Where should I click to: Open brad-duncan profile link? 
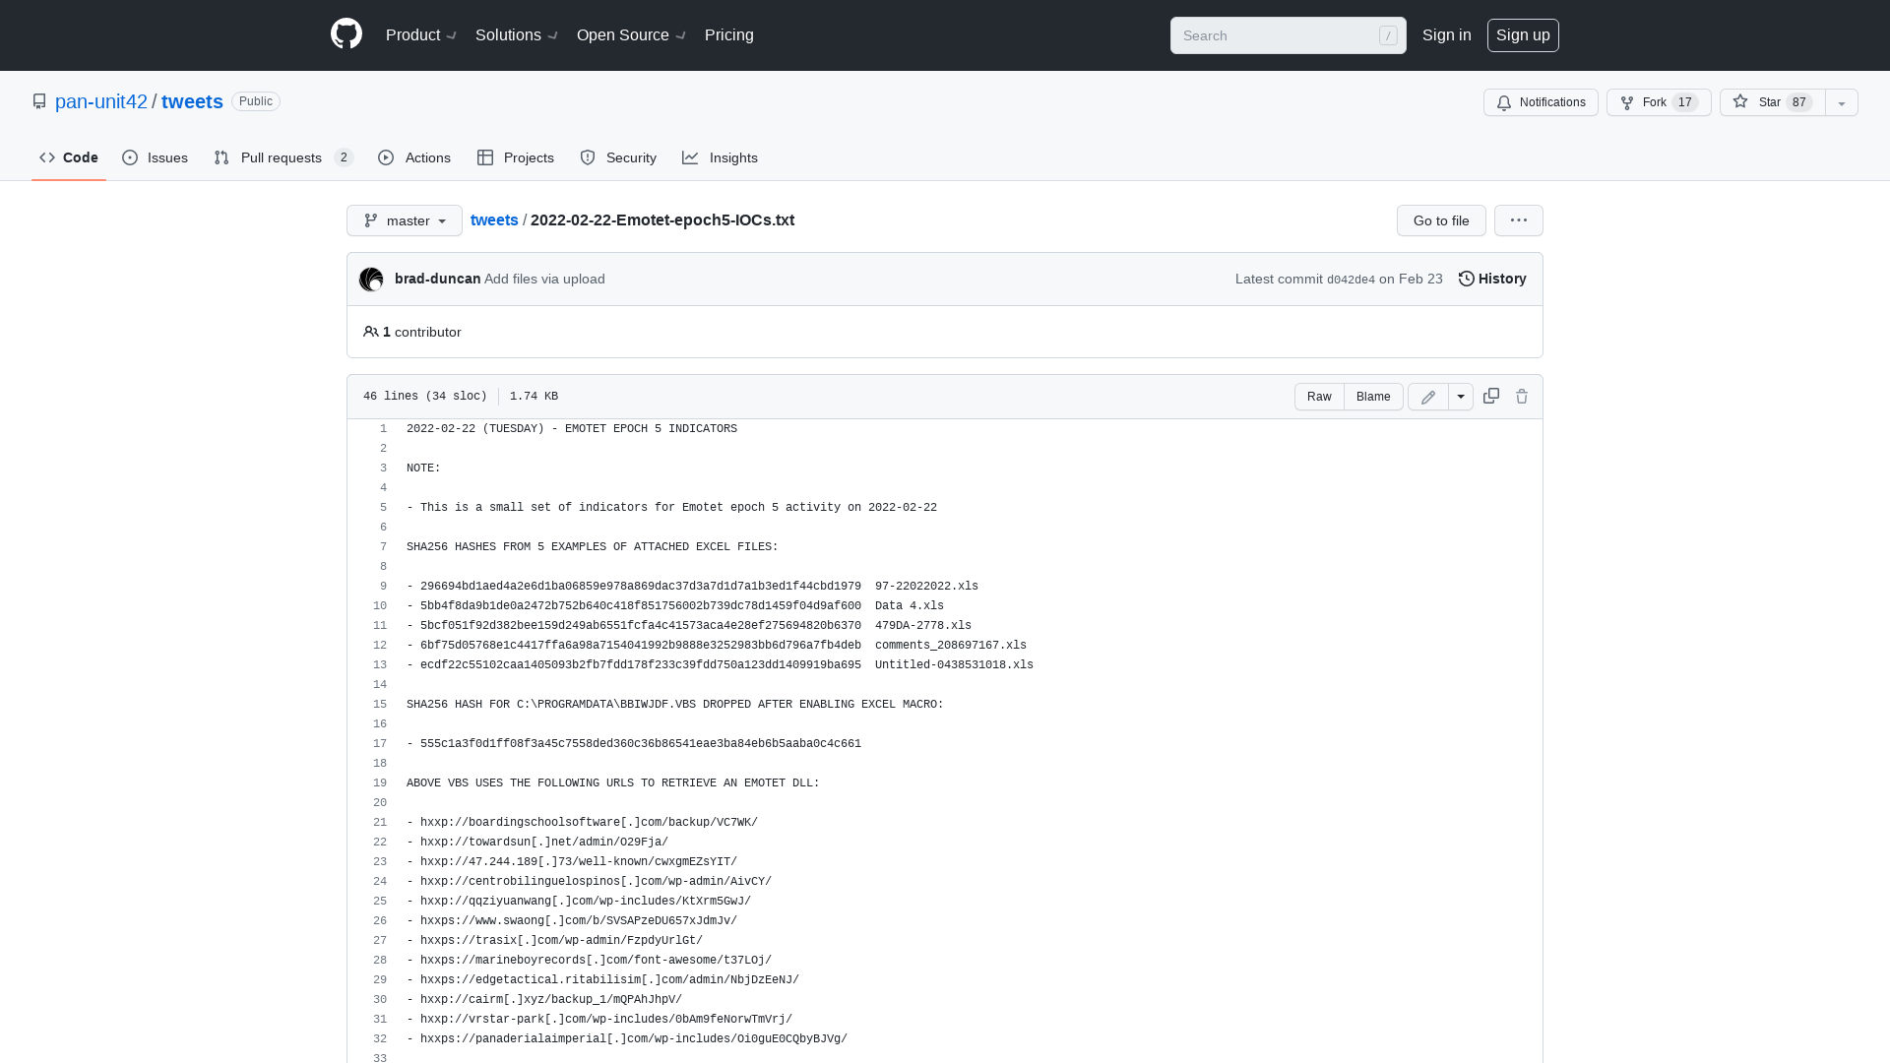click(x=437, y=279)
